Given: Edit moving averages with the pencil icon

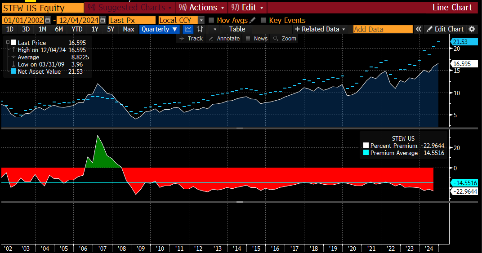Looking at the screenshot, I should tap(252, 20).
